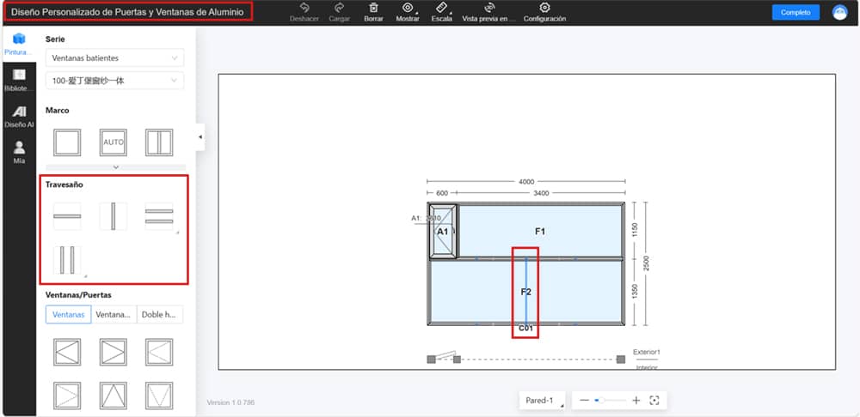Expand more Marco frame options chevron
860x417 pixels.
click(116, 167)
